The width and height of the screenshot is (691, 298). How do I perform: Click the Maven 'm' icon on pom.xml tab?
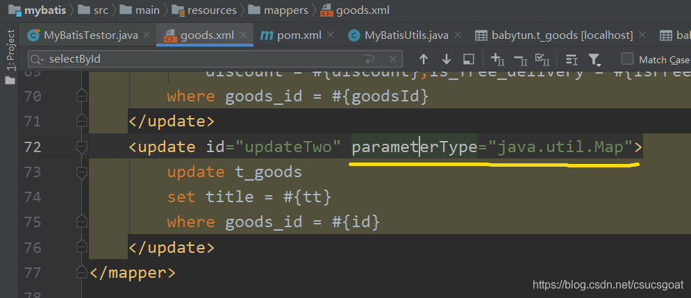coord(267,35)
